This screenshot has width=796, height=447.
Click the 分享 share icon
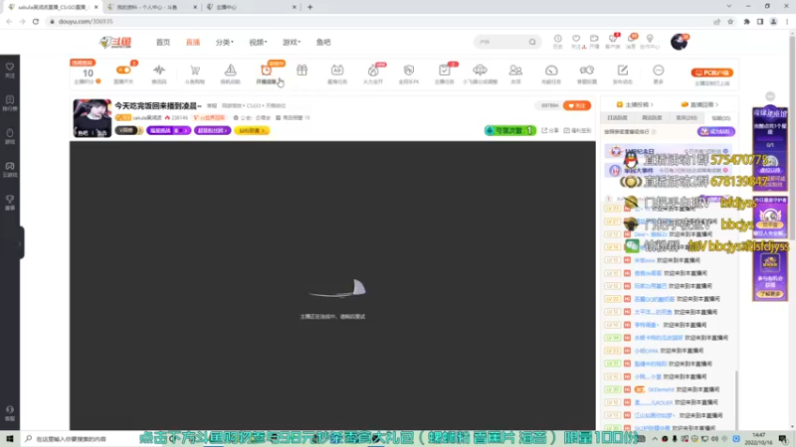click(550, 130)
